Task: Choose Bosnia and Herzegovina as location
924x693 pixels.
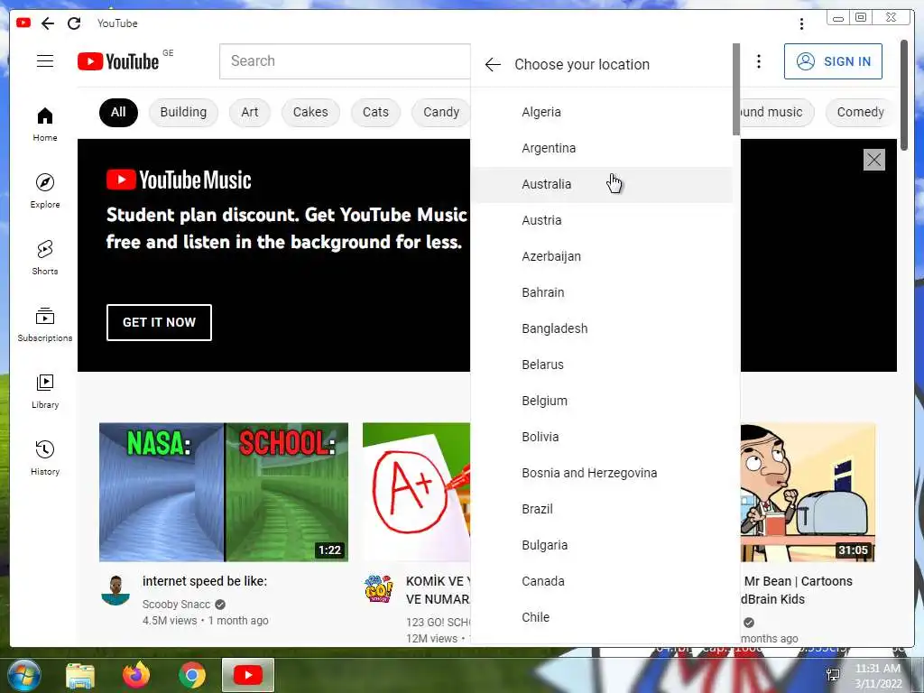Action: tap(602, 473)
